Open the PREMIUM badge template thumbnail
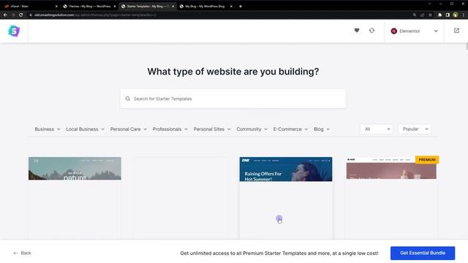 tap(391, 168)
